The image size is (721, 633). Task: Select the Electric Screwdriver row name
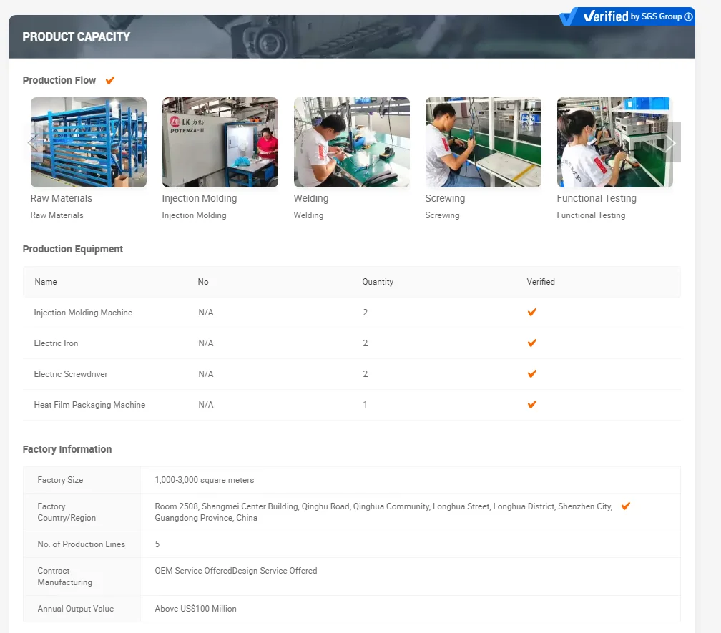coord(71,374)
